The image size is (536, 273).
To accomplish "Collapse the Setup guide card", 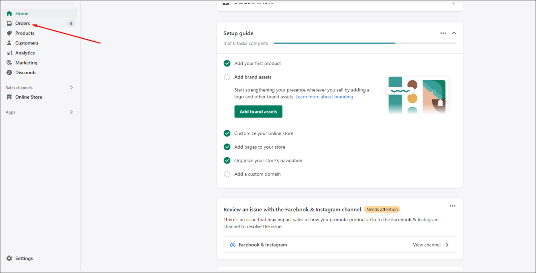I will [x=454, y=33].
